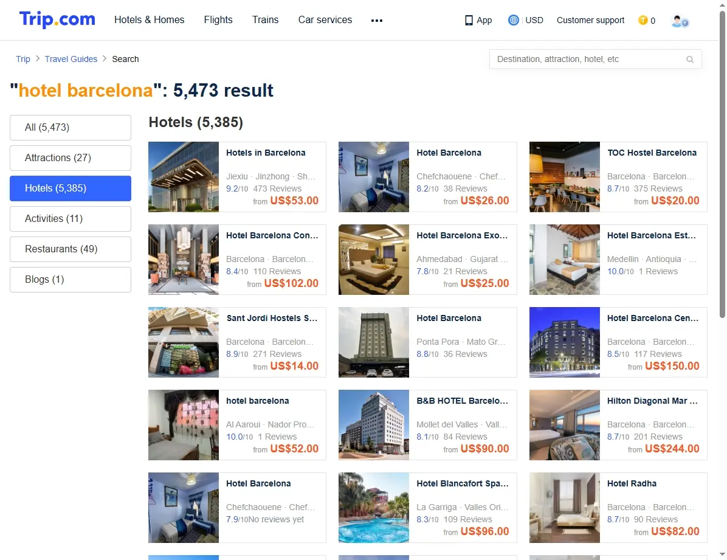Open the Trip Coins coin icon

(643, 20)
